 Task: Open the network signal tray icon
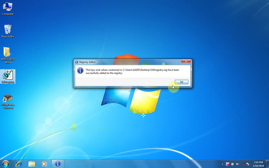[243, 164]
